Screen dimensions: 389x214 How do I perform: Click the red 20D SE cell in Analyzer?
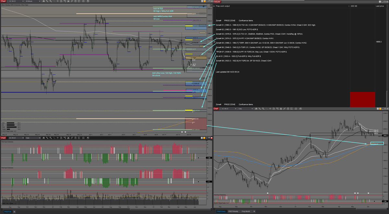(362, 99)
